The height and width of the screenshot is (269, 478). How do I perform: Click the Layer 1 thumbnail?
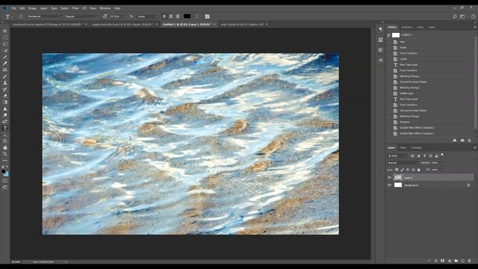398,178
